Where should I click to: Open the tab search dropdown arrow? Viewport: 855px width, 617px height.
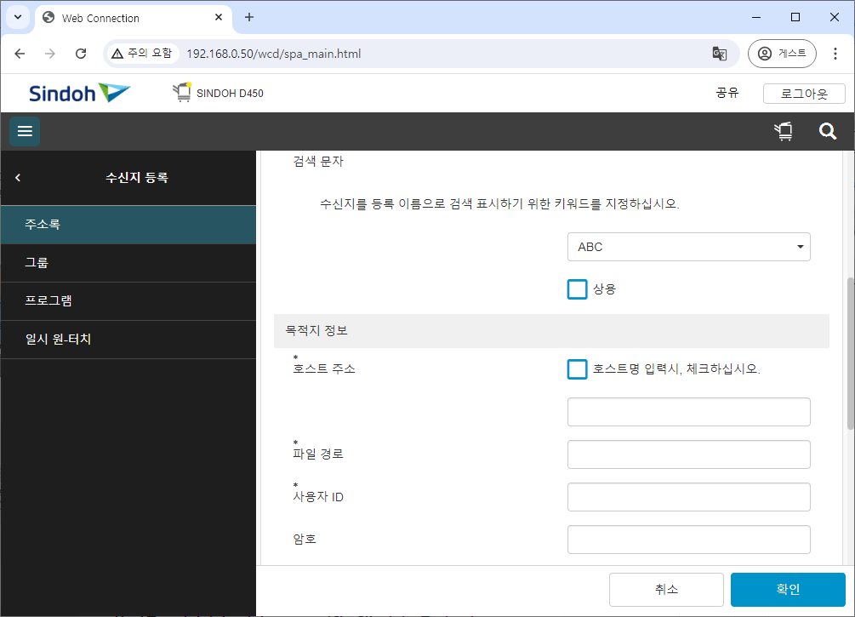tap(18, 17)
